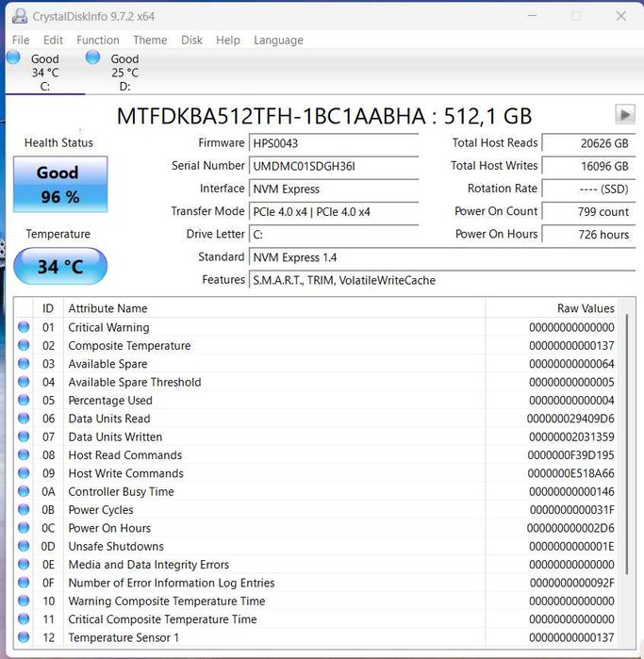Image resolution: width=644 pixels, height=659 pixels.
Task: Click status orb for Temperature Sensor 1 row
Action: pos(24,637)
